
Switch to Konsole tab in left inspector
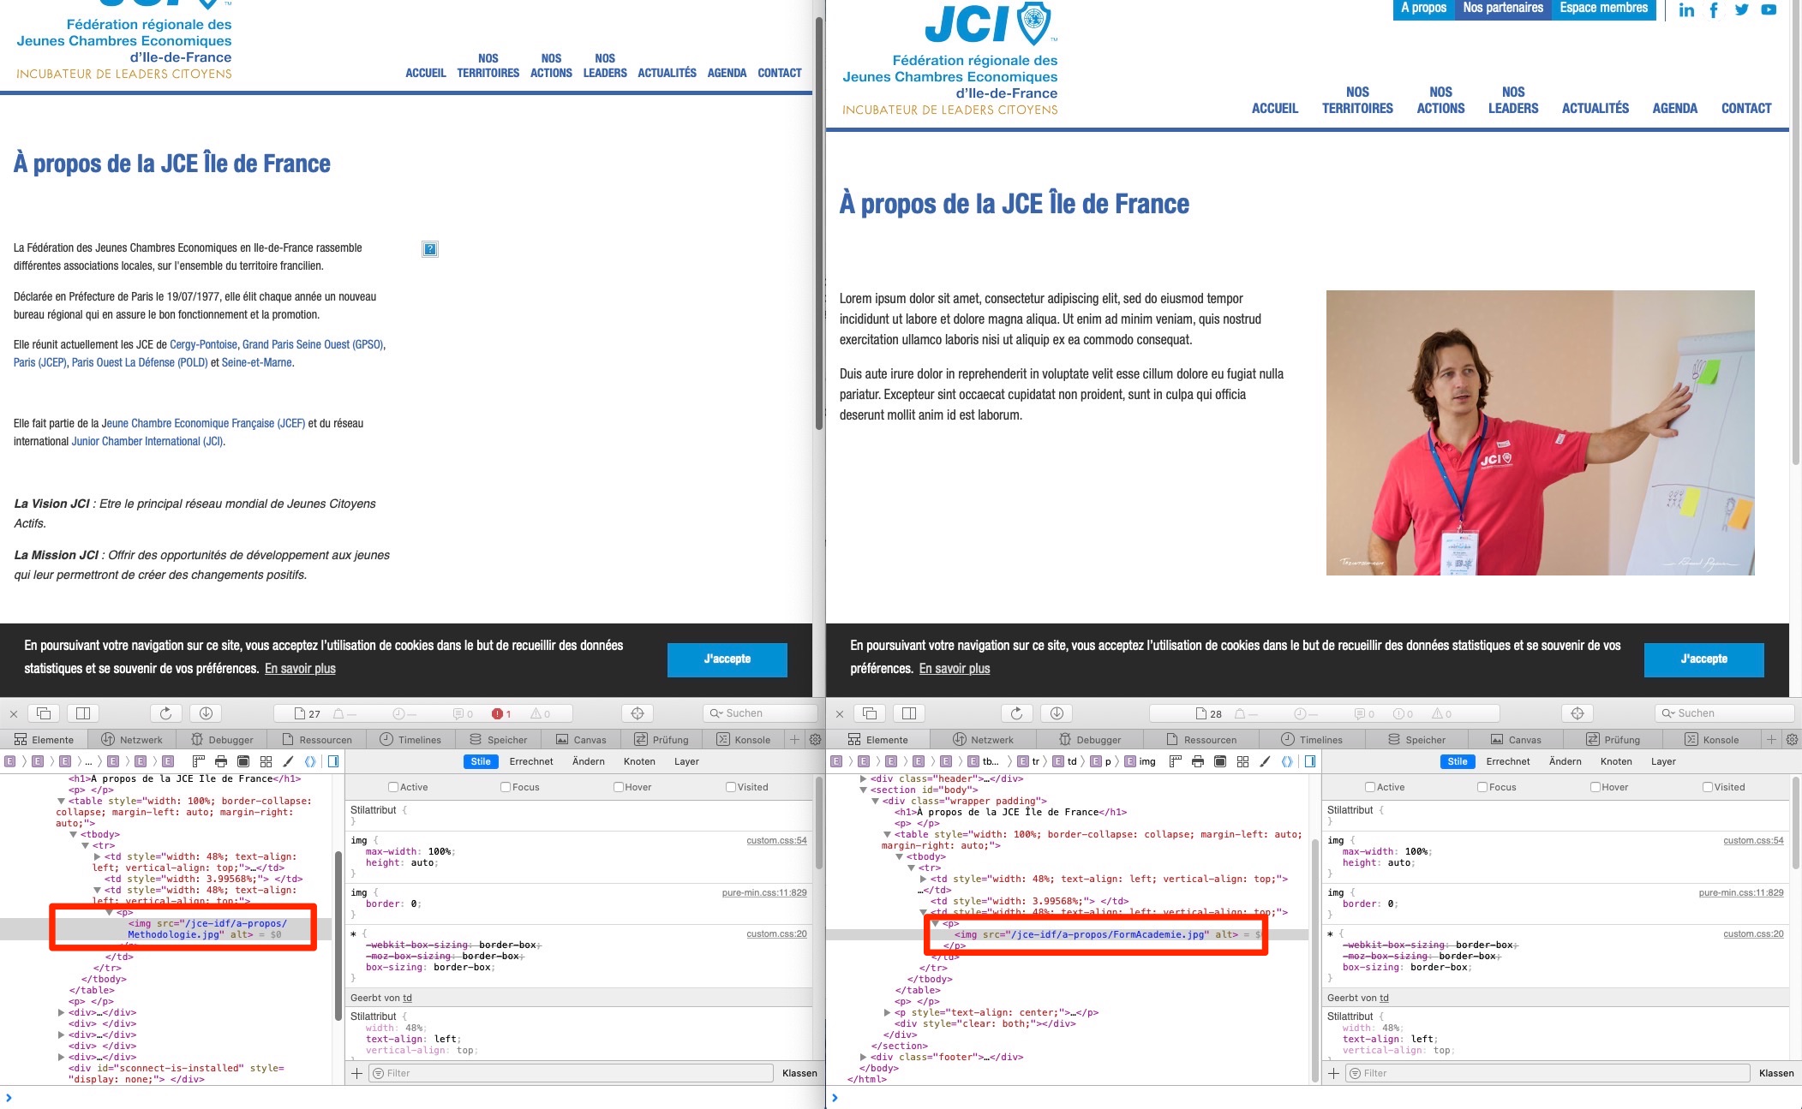click(x=744, y=740)
